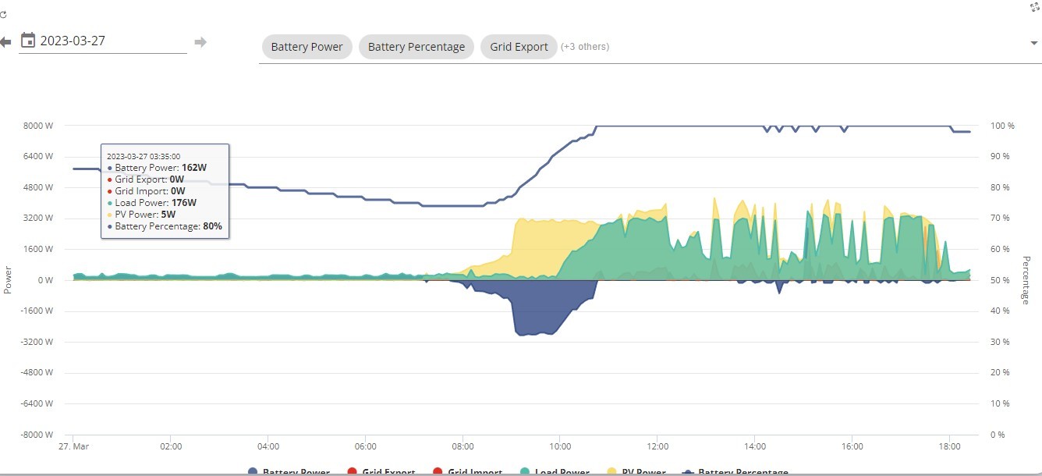Viewport: 1042px width, 476px height.
Task: Click the tooltip Grid Import: 0W line
Action: (147, 191)
